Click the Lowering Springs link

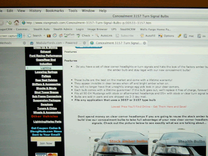(46, 72)
